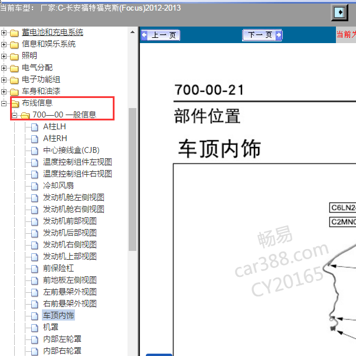Collapse the 700—00 一般信息 subfolder
Viewport: 356px width, 356px height.
click(x=14, y=115)
